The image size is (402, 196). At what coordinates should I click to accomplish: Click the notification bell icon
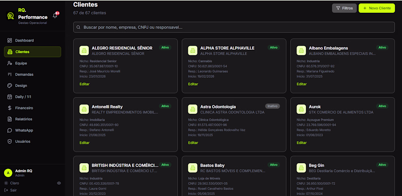pos(55,15)
